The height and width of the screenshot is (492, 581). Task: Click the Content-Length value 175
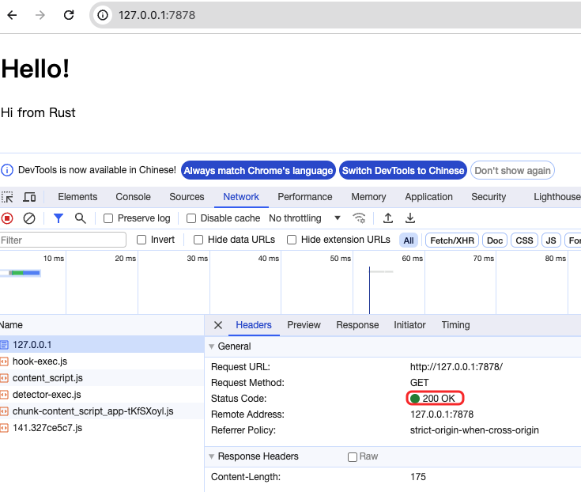(x=418, y=477)
